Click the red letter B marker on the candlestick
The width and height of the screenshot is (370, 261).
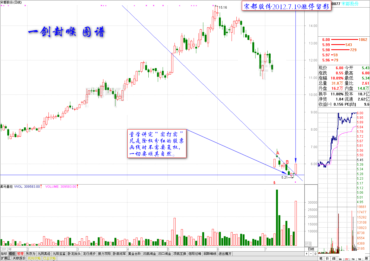pos(287,162)
